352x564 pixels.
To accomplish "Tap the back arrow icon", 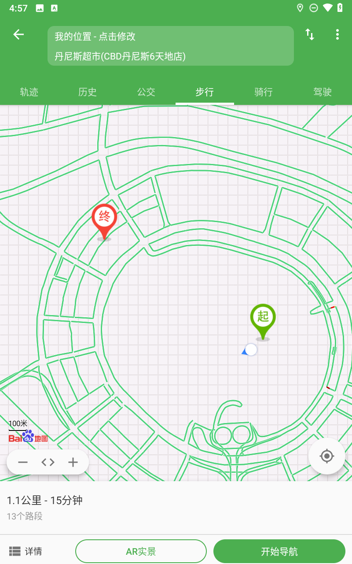I will click(18, 34).
